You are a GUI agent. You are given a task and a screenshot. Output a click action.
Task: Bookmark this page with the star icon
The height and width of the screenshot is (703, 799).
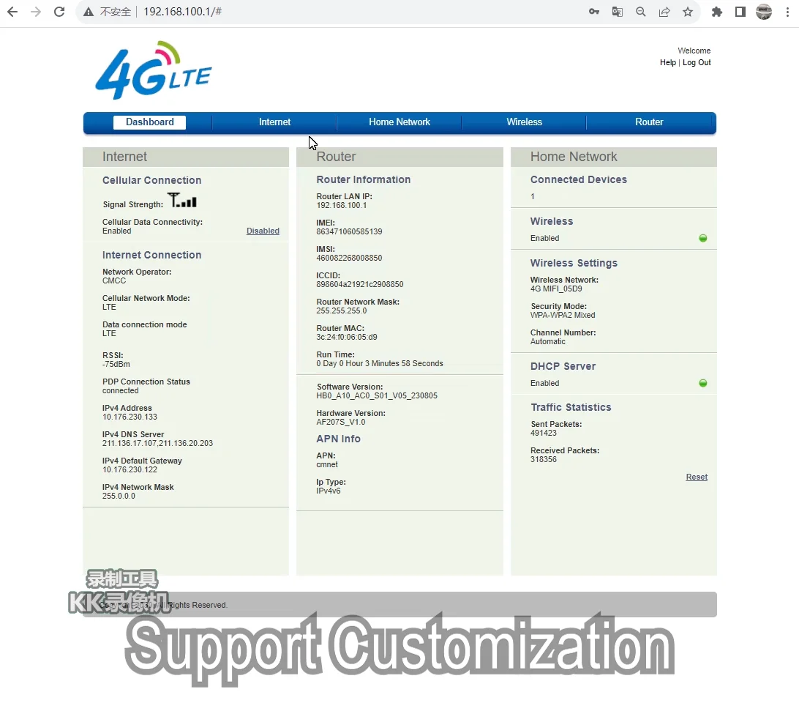(x=688, y=12)
